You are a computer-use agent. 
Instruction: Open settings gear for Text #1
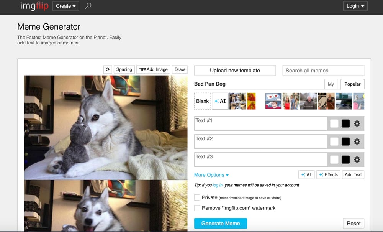click(x=357, y=123)
